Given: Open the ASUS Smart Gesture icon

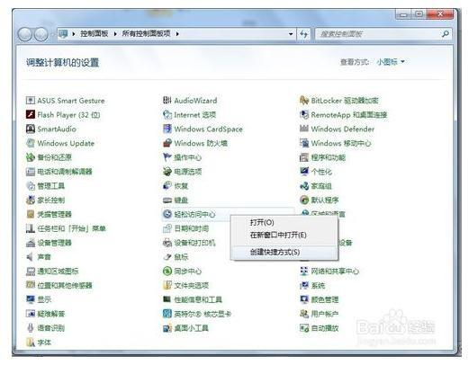Looking at the screenshot, I should pyautogui.click(x=31, y=101).
